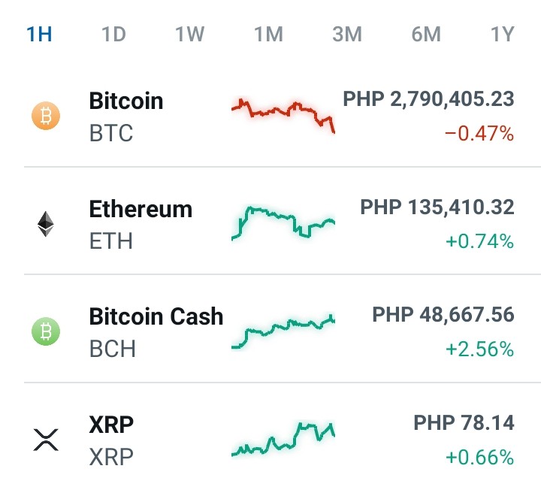
Task: Tap the PHP 2,790,405.23 Bitcoin price
Action: pos(428,99)
